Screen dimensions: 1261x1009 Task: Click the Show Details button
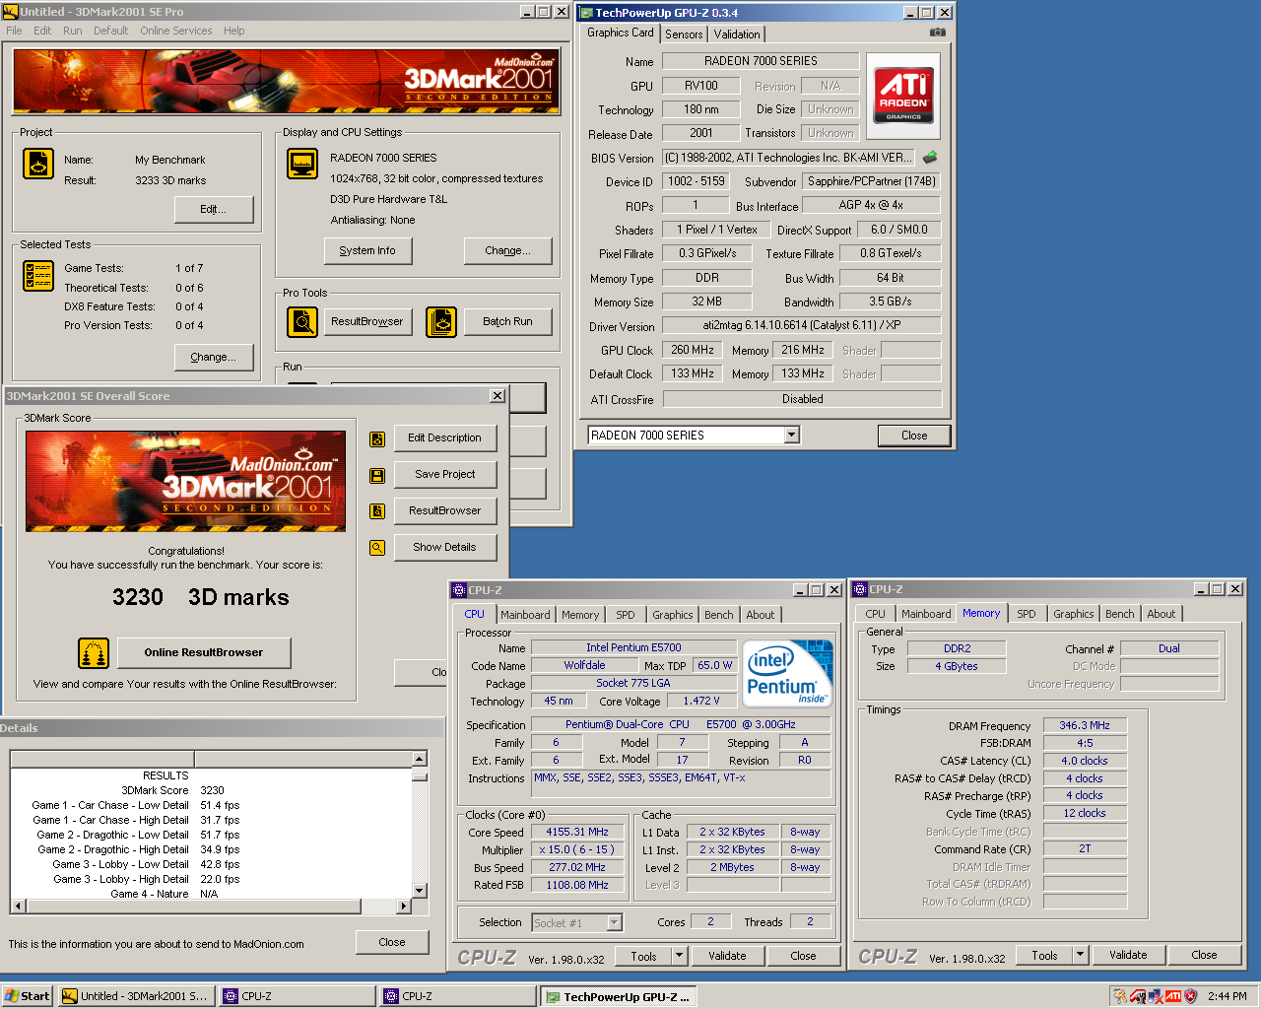[445, 548]
